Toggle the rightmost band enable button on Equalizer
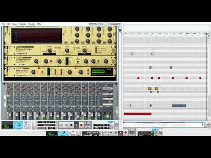Viewport: 211px width, 158px height. [105, 43]
